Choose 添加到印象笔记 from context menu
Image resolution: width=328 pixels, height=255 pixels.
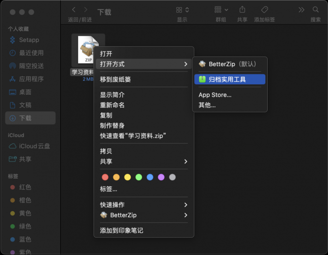(x=144, y=230)
